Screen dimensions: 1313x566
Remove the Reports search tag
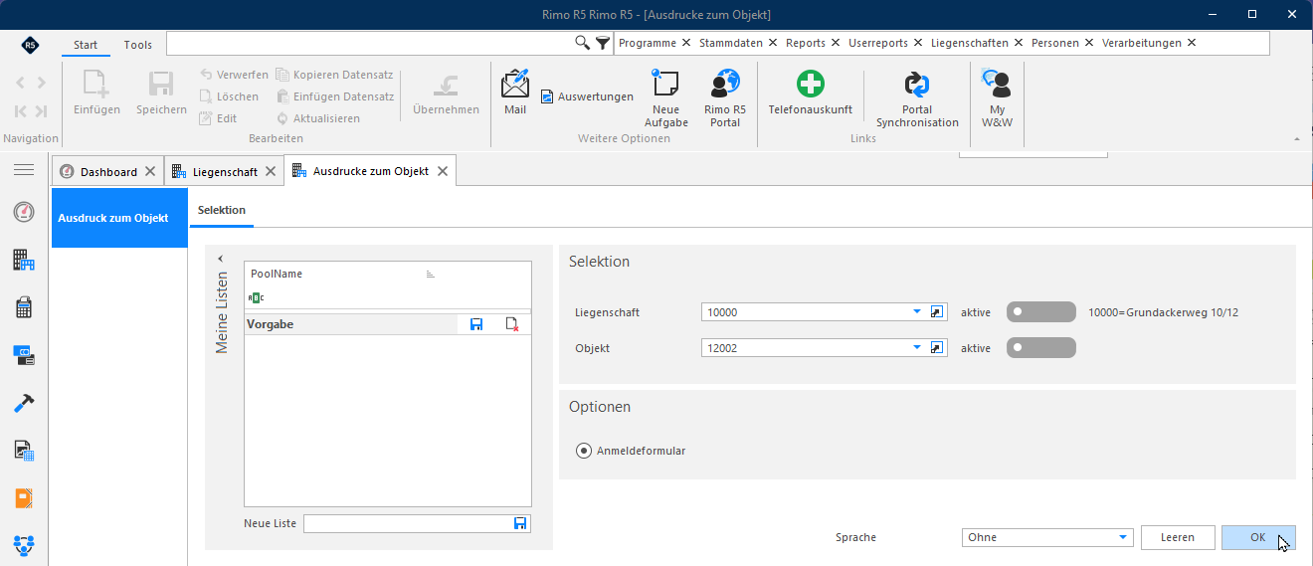click(x=836, y=43)
